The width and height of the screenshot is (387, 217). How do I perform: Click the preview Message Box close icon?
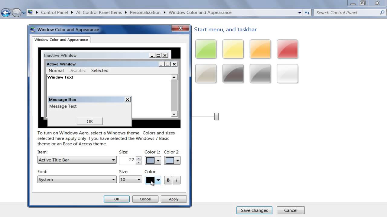(x=128, y=99)
